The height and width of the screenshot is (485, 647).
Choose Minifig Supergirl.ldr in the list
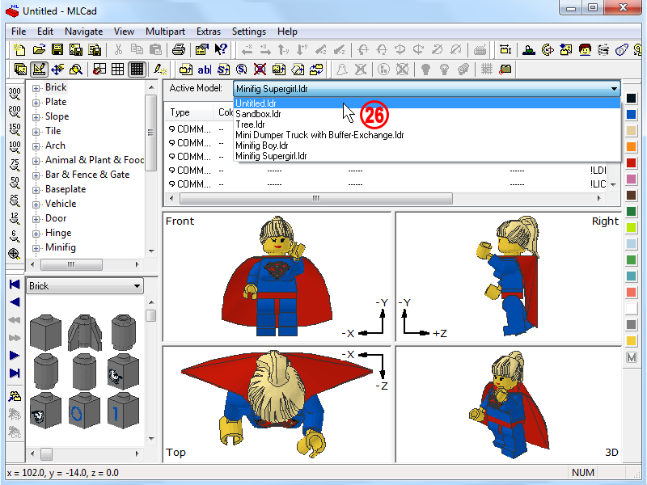[427, 156]
